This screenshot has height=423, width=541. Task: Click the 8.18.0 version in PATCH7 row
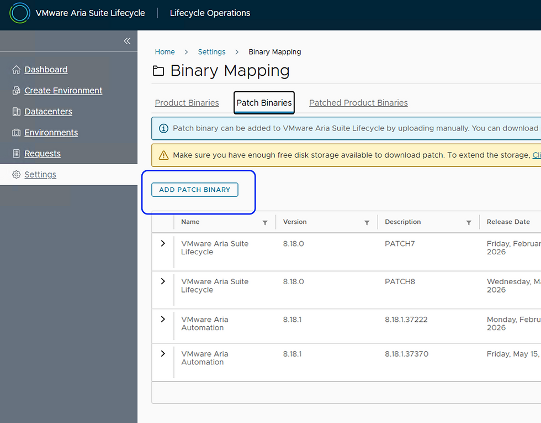(293, 244)
